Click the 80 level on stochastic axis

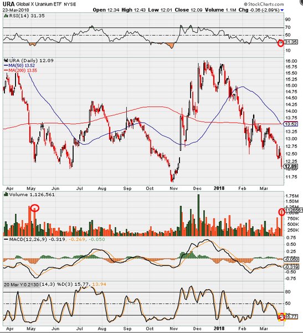(x=287, y=292)
